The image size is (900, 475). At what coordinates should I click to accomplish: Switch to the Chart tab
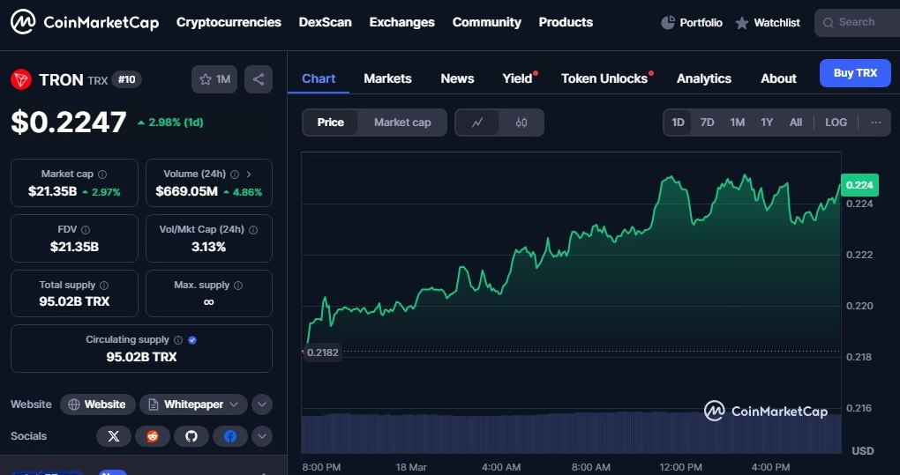(319, 78)
